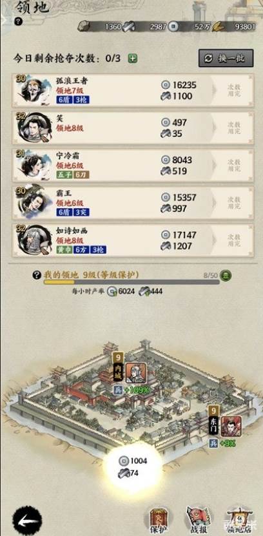Click 次数用完 on 孤浪王者's row
The image size is (263, 536).
click(x=235, y=90)
